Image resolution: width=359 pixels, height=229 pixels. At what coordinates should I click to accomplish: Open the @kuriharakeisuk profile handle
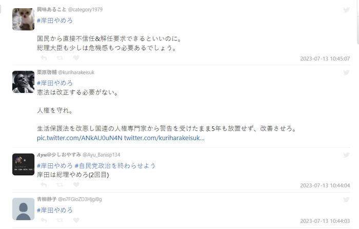click(x=76, y=72)
